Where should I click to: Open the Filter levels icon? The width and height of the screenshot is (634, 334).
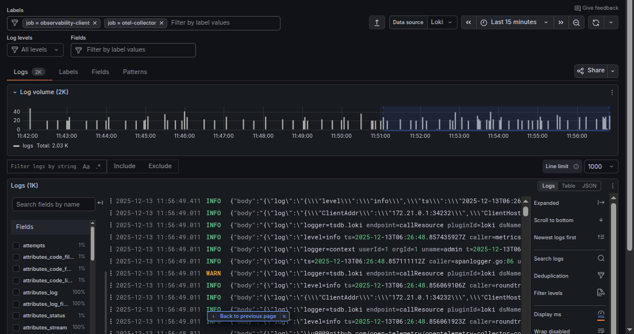pos(601,293)
